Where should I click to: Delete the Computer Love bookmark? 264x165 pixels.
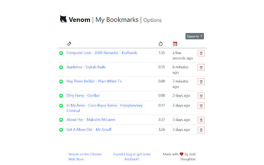[x=201, y=53]
